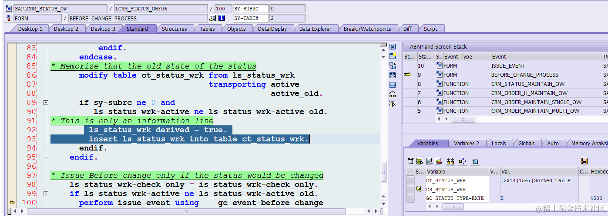The image size is (608, 216).
Task: Click the SY-SUBRC field in header
Action: 251,9
